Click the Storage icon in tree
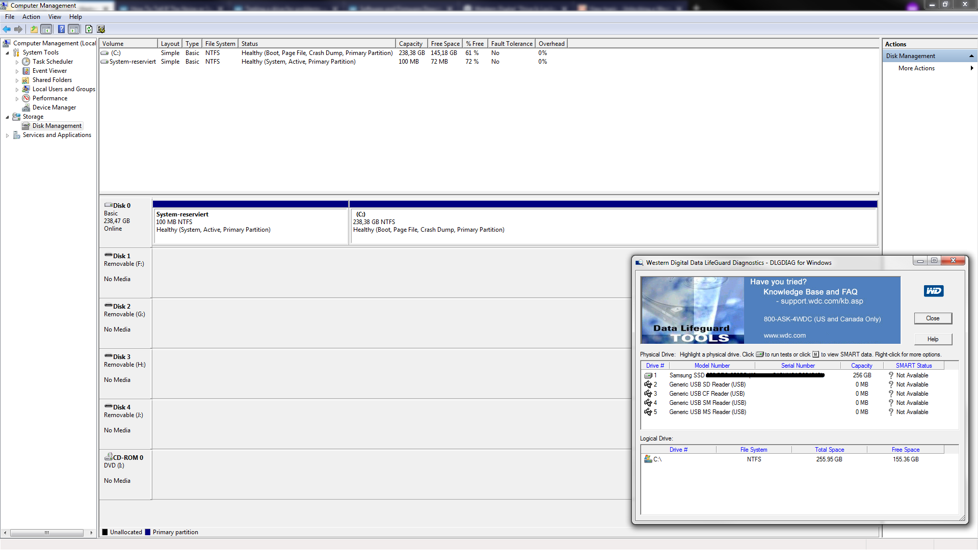The image size is (978, 550). pos(16,117)
